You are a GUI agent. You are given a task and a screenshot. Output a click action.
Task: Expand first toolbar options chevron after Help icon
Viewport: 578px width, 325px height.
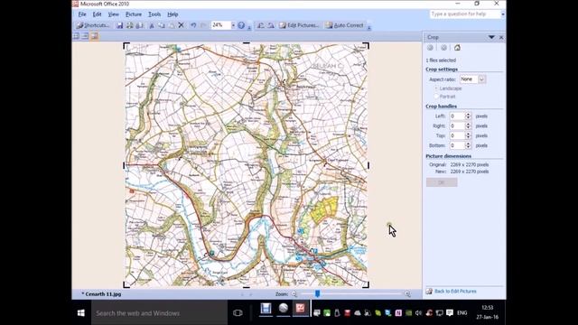pyautogui.click(x=249, y=26)
